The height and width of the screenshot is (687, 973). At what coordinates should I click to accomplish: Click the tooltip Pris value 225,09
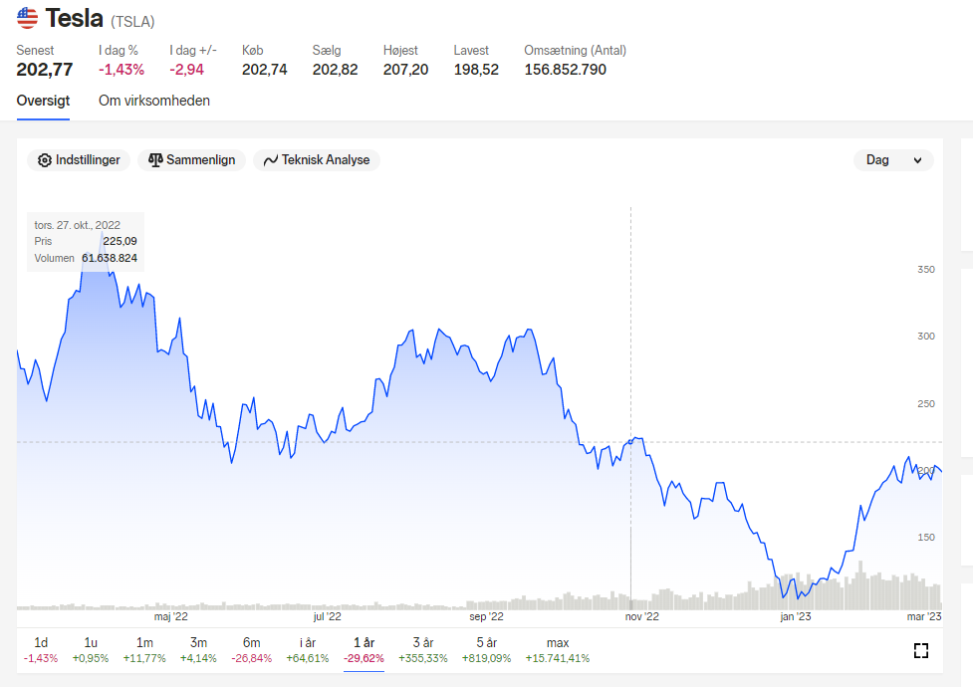click(x=120, y=241)
